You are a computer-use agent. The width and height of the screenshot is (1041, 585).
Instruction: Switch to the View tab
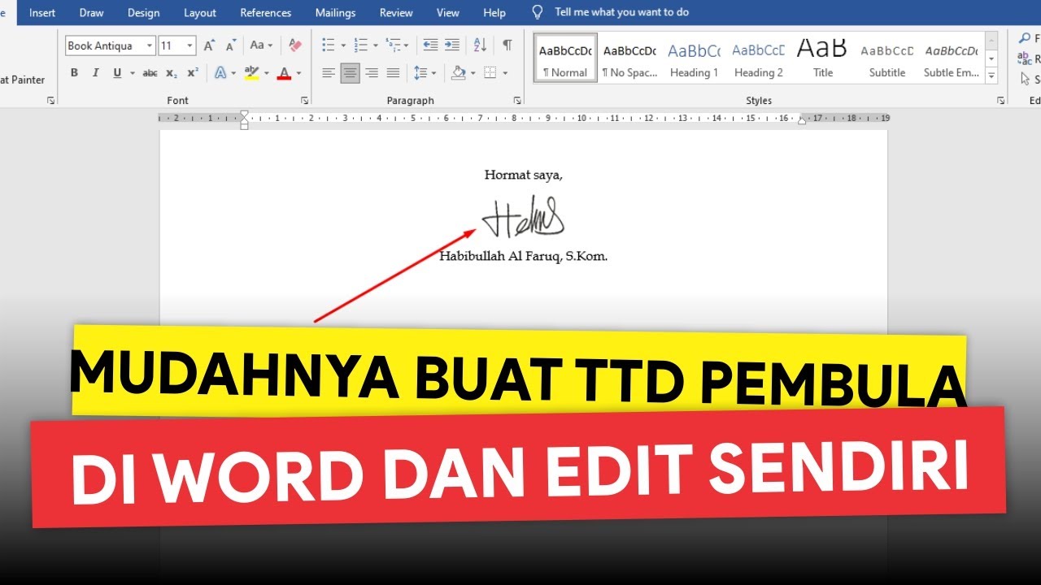point(448,12)
